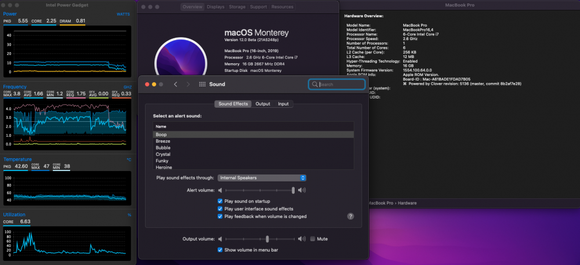The height and width of the screenshot is (265, 580).
Task: Open Resources tab in About This Mac
Action: tap(282, 7)
